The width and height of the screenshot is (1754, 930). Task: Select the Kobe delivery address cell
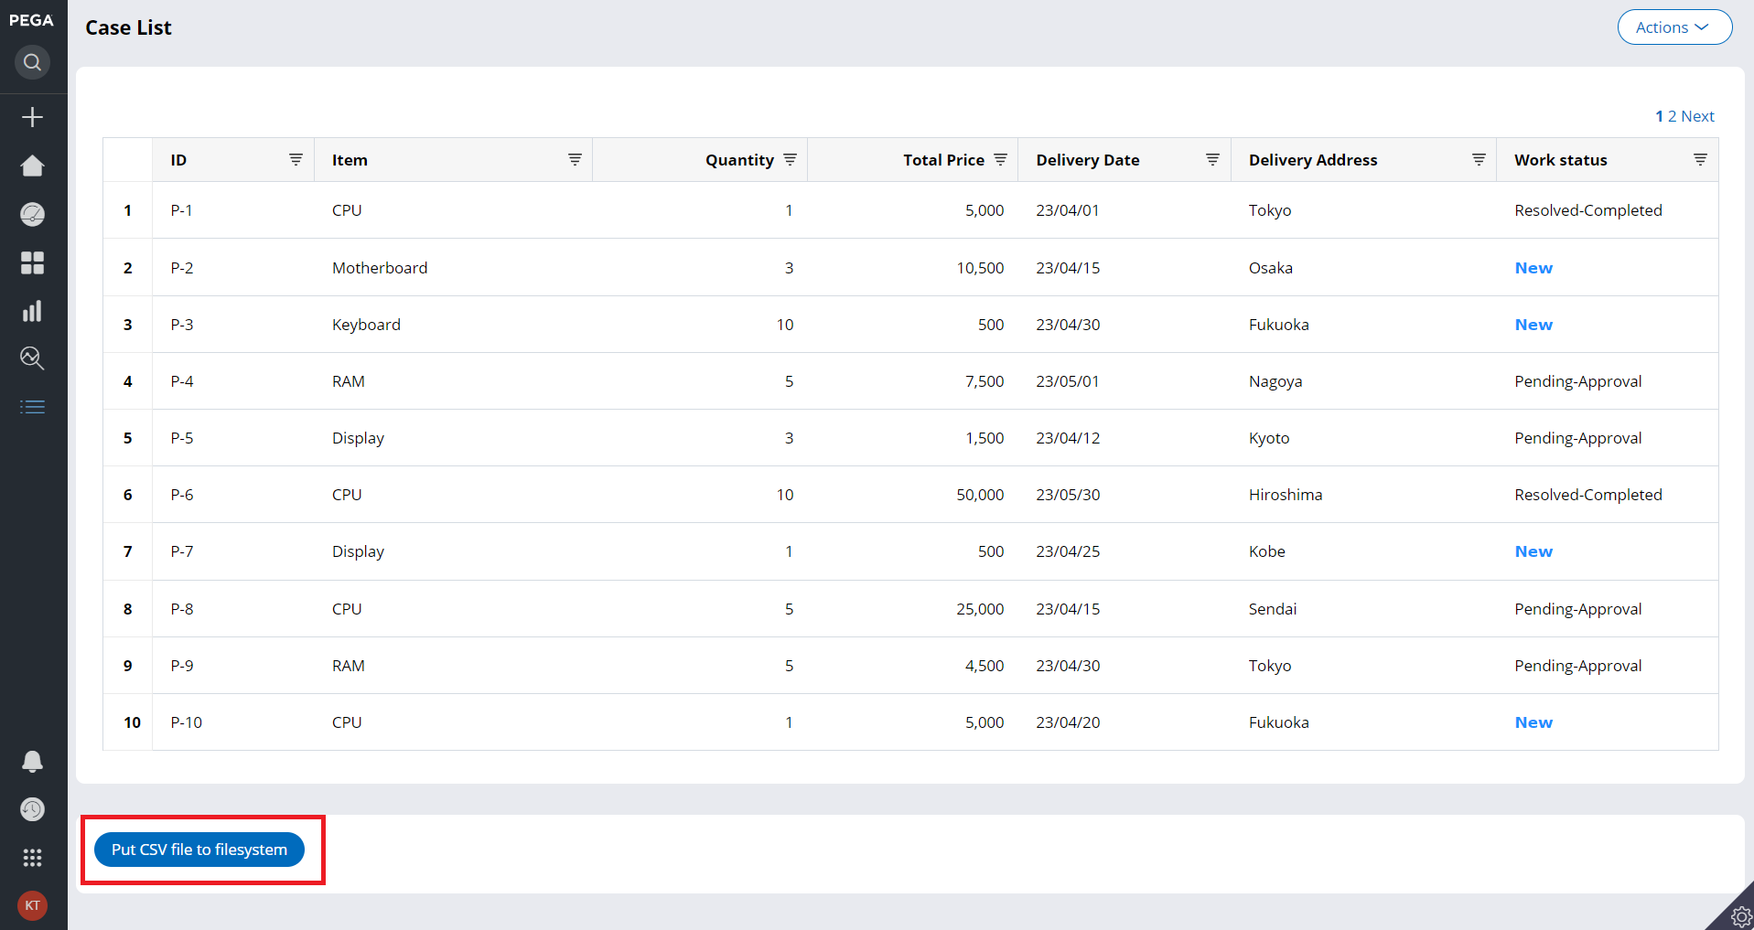[1267, 551]
